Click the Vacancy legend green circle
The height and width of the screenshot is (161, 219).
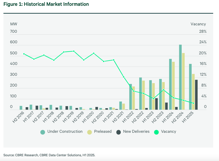tap(156, 132)
